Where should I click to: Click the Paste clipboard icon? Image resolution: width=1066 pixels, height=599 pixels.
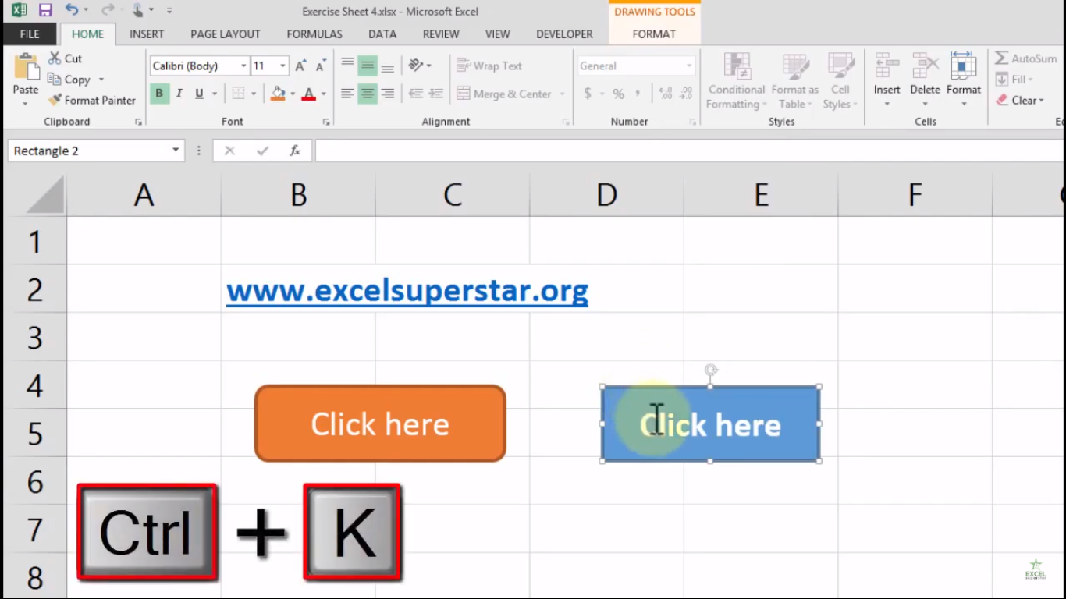point(26,67)
